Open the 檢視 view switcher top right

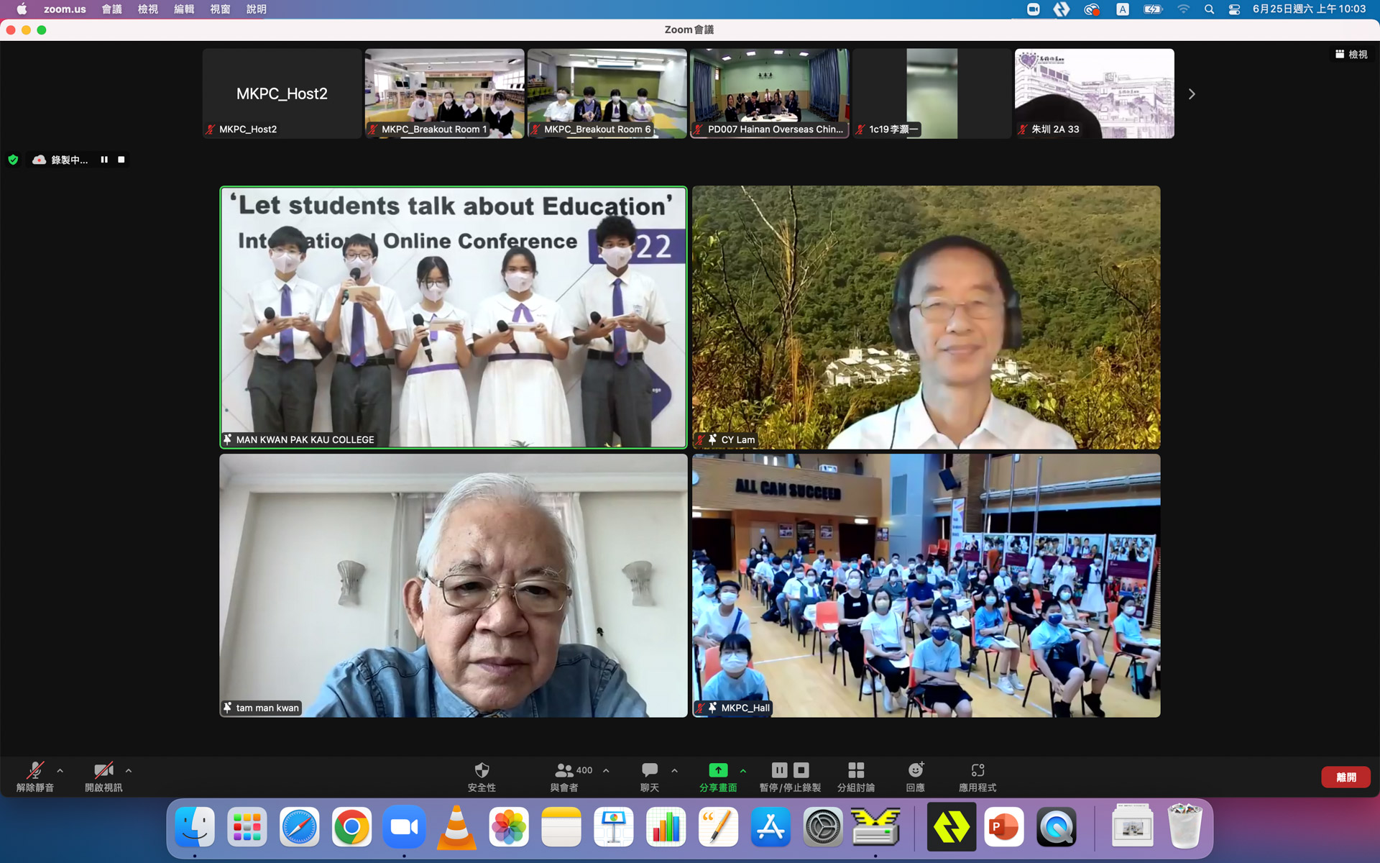(x=1351, y=54)
